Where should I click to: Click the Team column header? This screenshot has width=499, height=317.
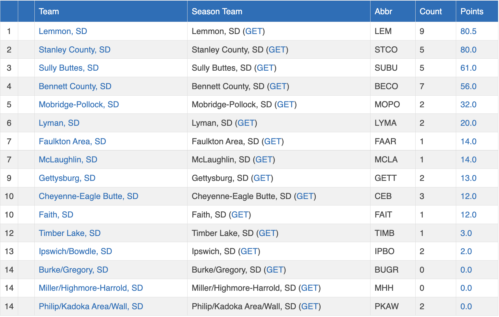pyautogui.click(x=49, y=11)
